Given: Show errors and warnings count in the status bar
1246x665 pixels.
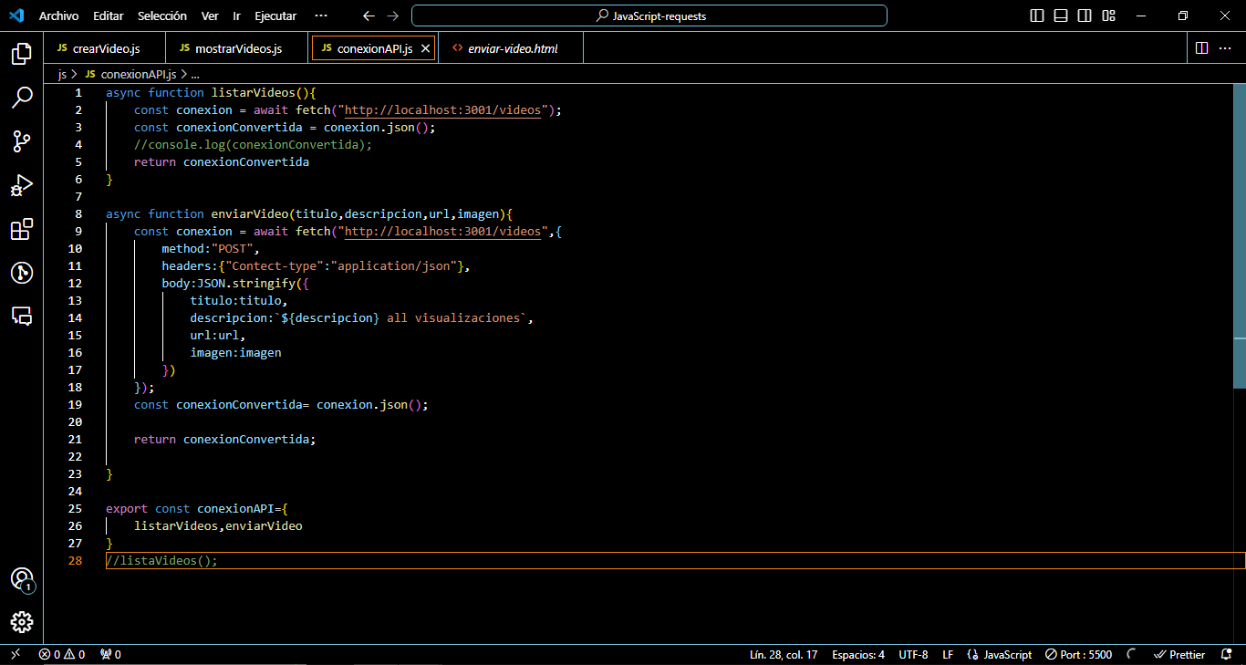Looking at the screenshot, I should click(x=62, y=654).
